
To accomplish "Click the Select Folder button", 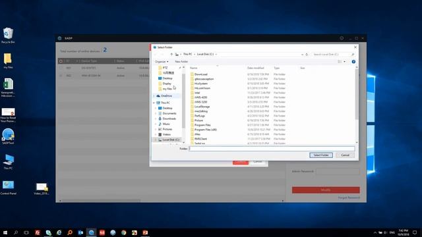I will click(321, 155).
